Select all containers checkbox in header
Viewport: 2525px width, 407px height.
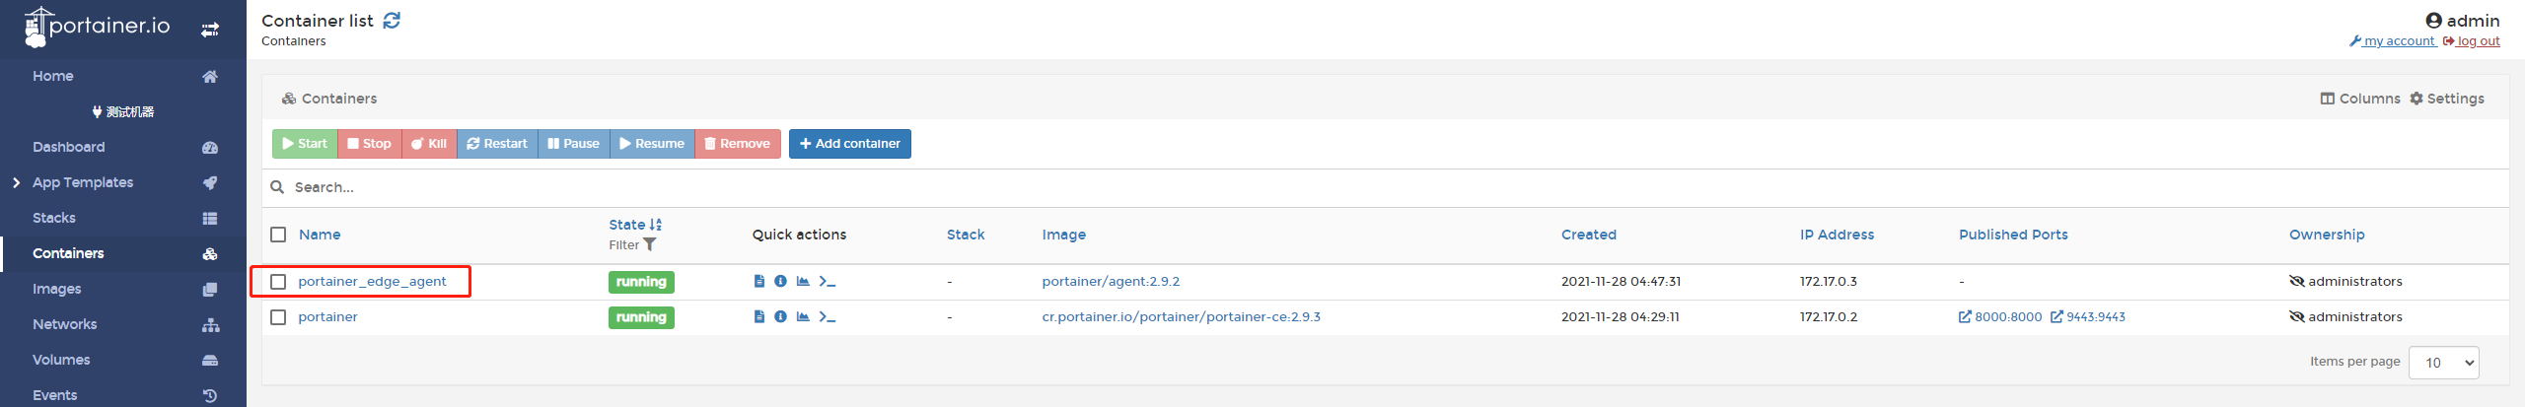pyautogui.click(x=278, y=235)
